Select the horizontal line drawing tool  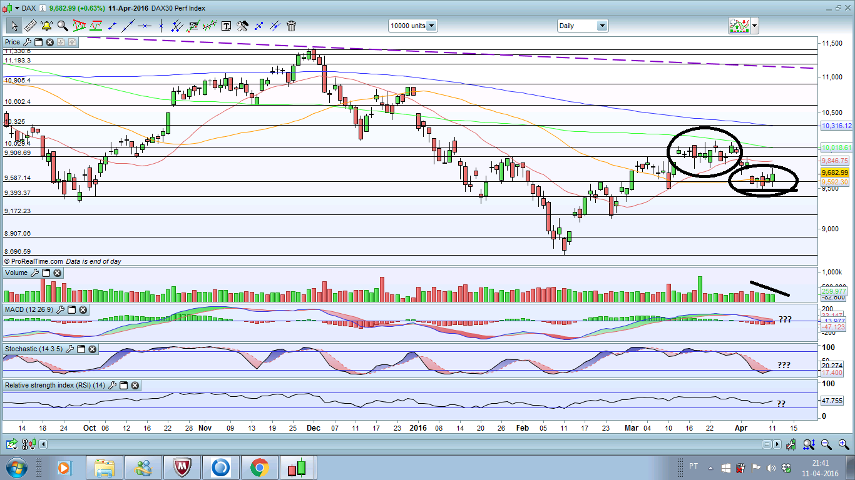[145, 26]
